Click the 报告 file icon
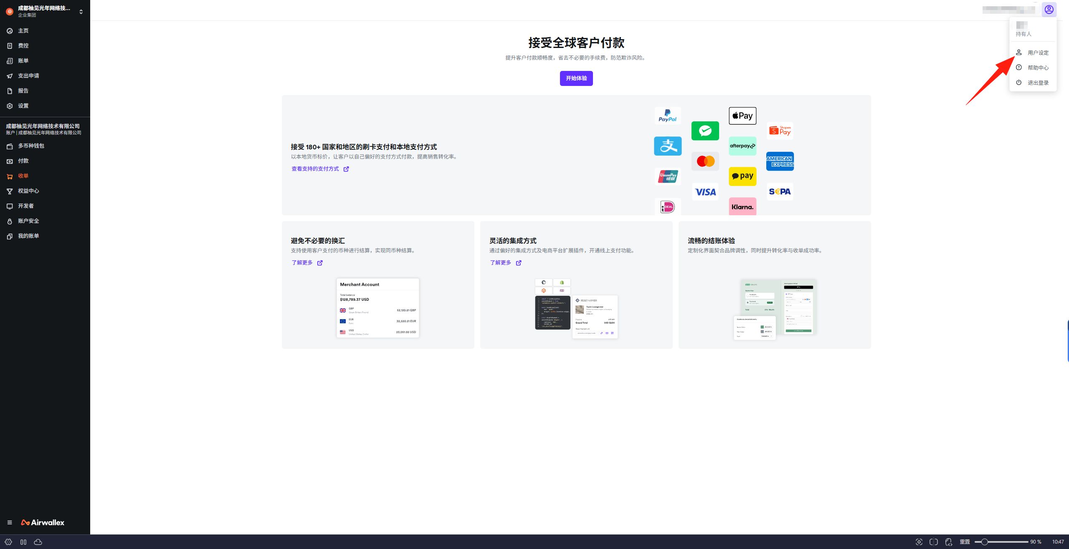 point(10,91)
